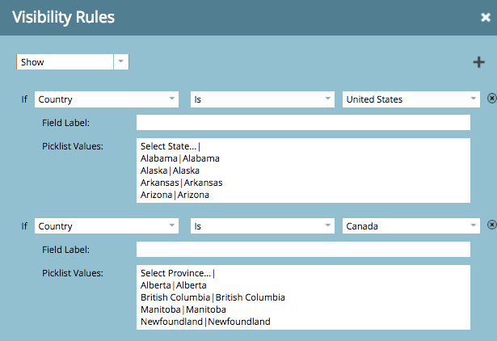Click the British Columbia picklist entry
Viewport: 497px width, 341px height.
(212, 297)
